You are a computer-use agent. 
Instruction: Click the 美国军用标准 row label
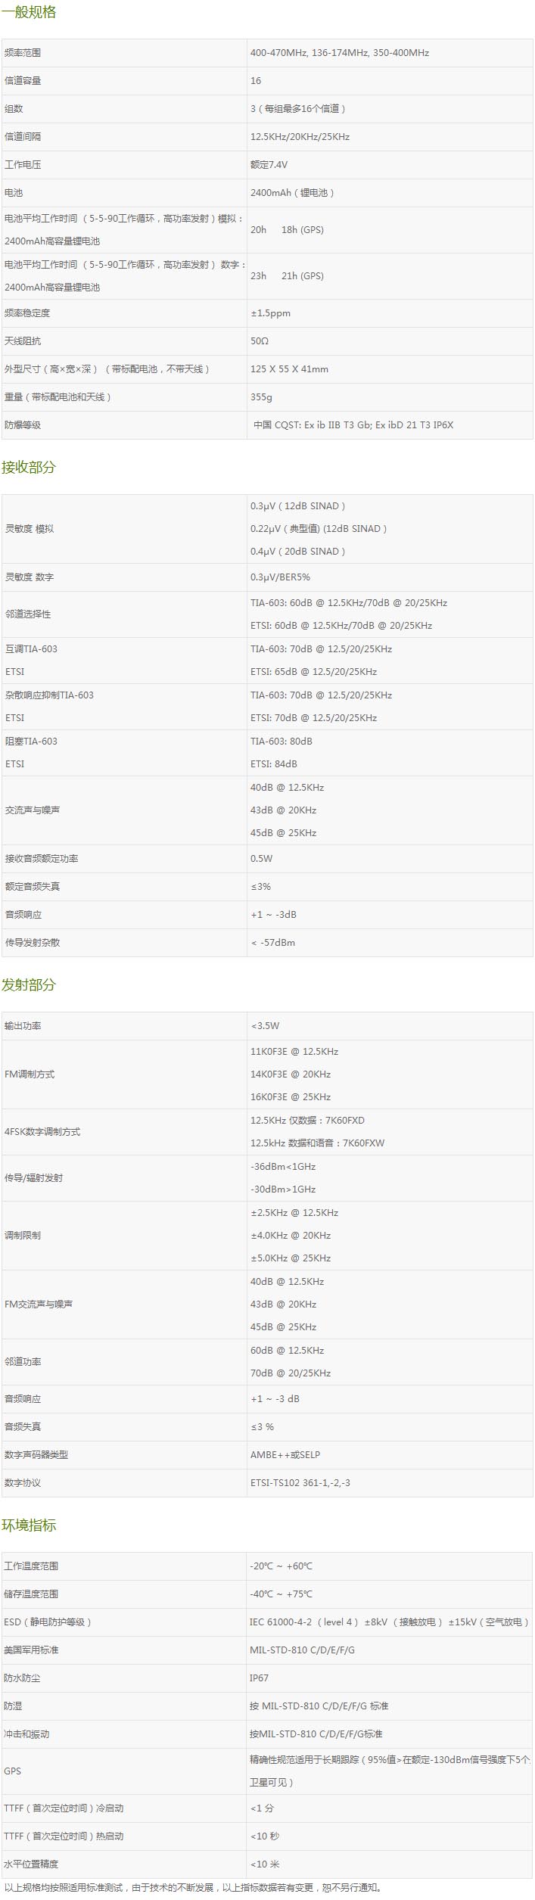click(x=31, y=1650)
